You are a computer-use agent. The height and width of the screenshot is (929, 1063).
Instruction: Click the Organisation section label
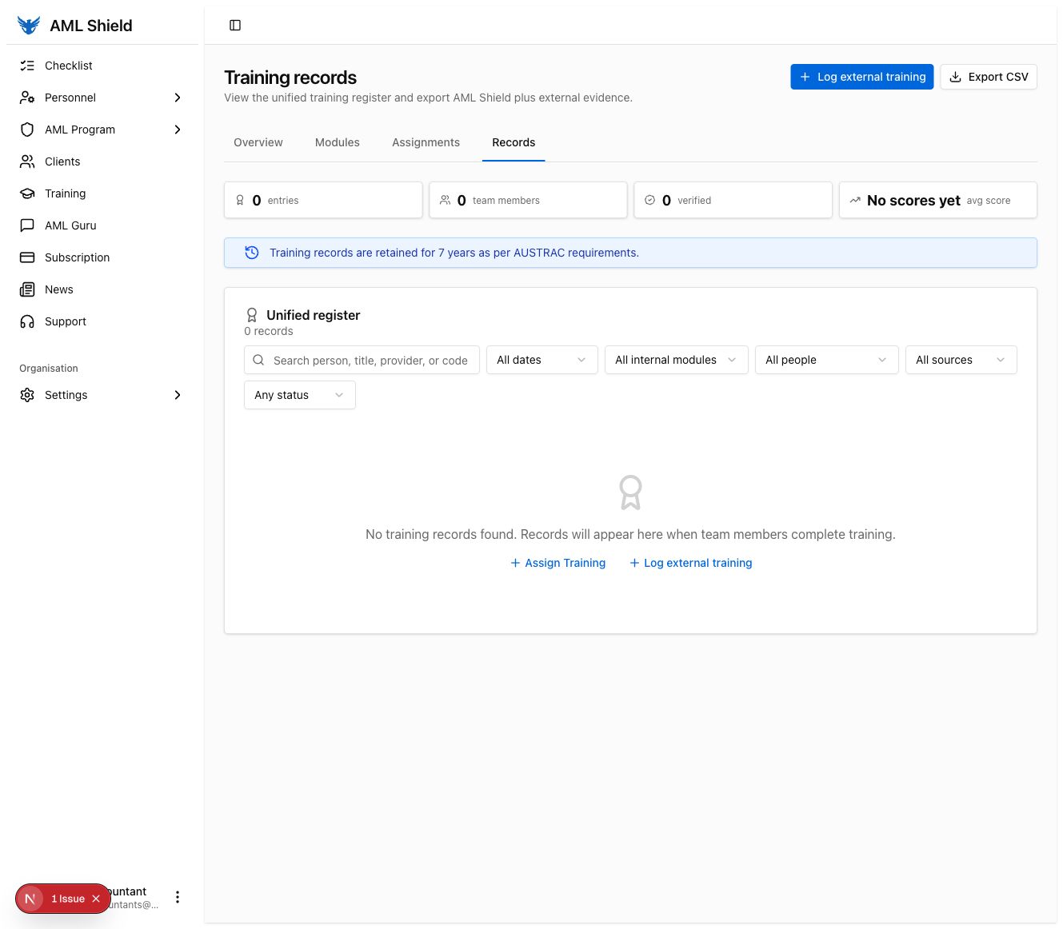tap(49, 369)
